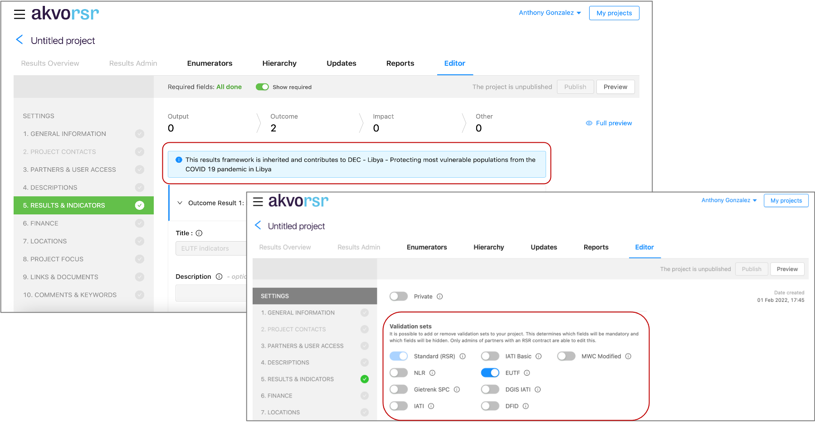
Task: Click check icon for General Information, back window
Action: 140,134
